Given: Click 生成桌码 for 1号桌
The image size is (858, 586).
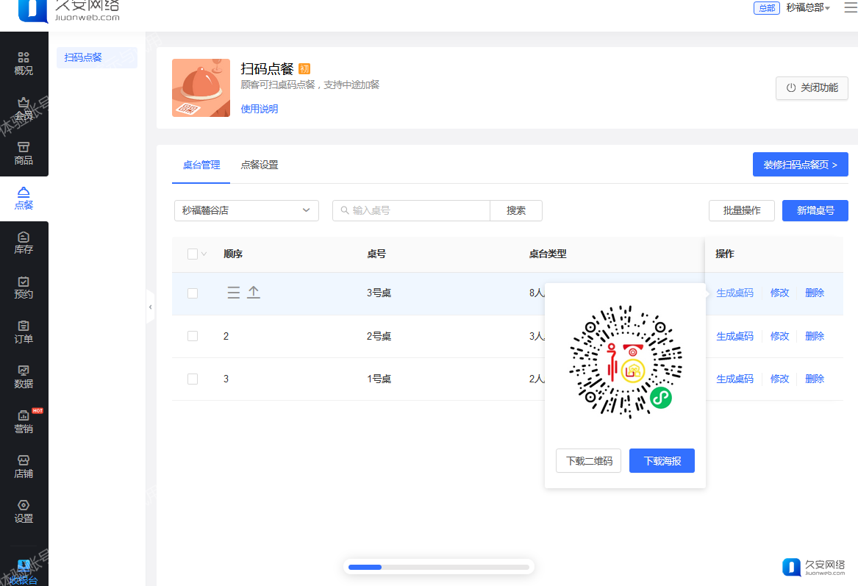Looking at the screenshot, I should click(735, 379).
